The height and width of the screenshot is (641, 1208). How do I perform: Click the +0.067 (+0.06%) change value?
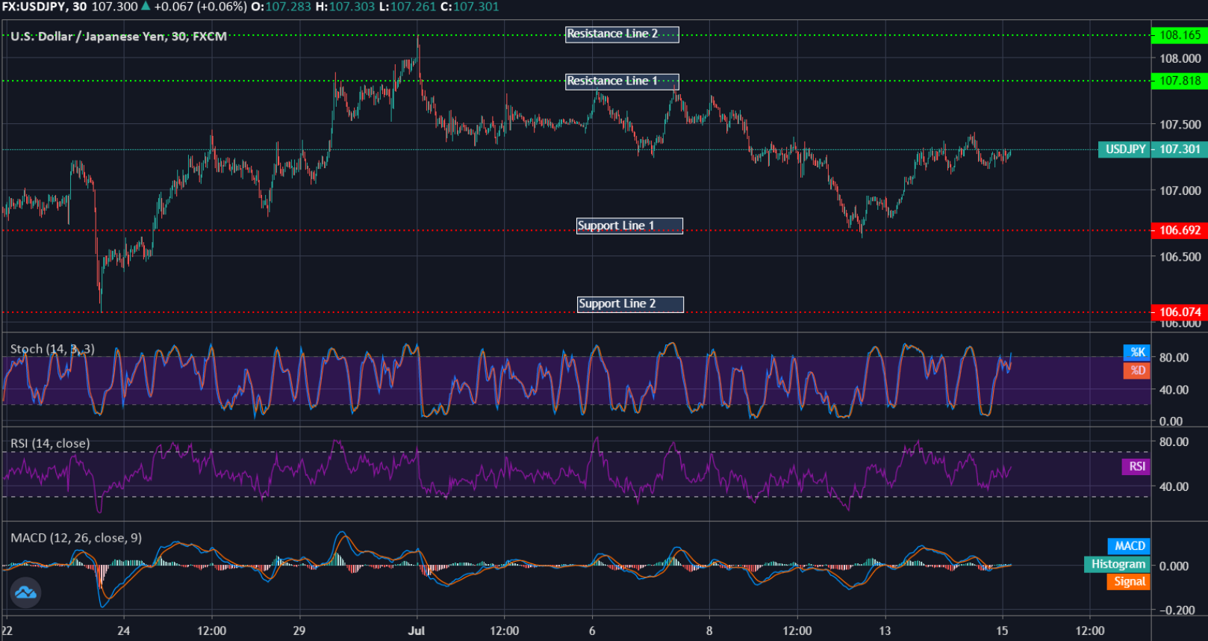pos(200,7)
